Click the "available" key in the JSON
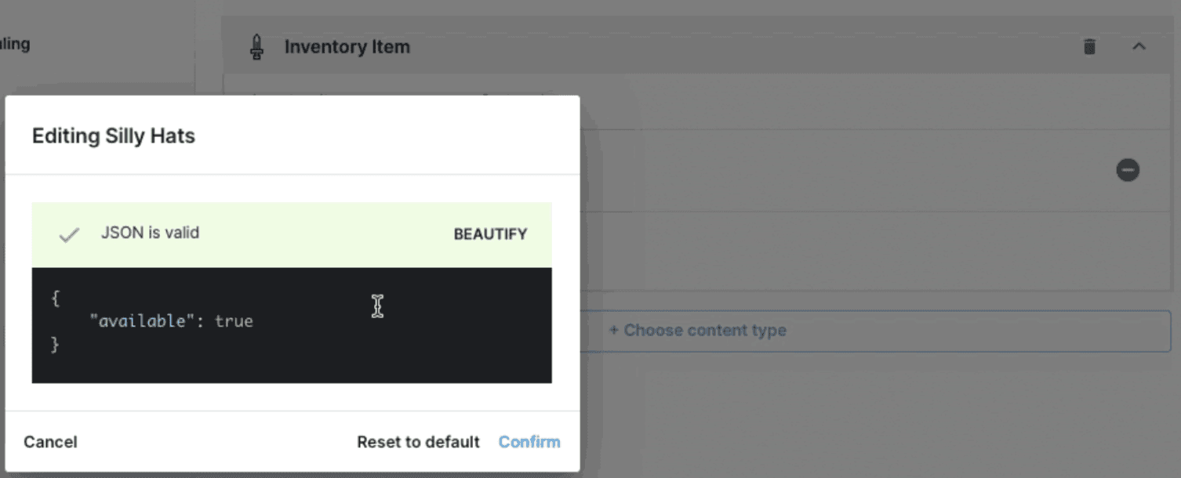 (141, 321)
